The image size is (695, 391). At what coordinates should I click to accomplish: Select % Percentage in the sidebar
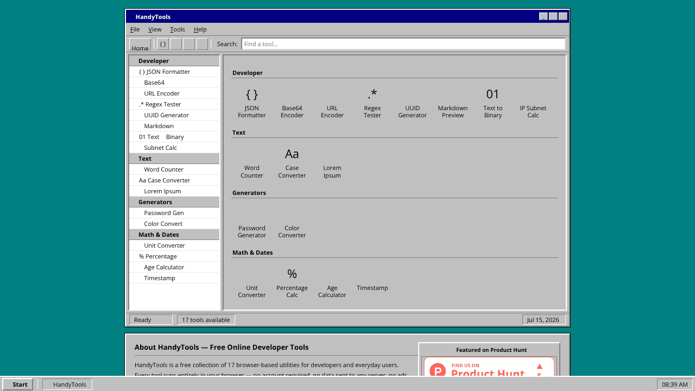point(174,256)
